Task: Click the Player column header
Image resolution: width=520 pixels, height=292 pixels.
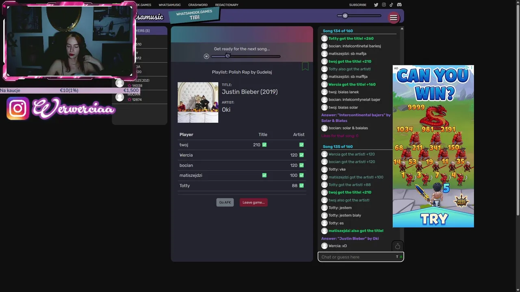Action: (x=186, y=135)
